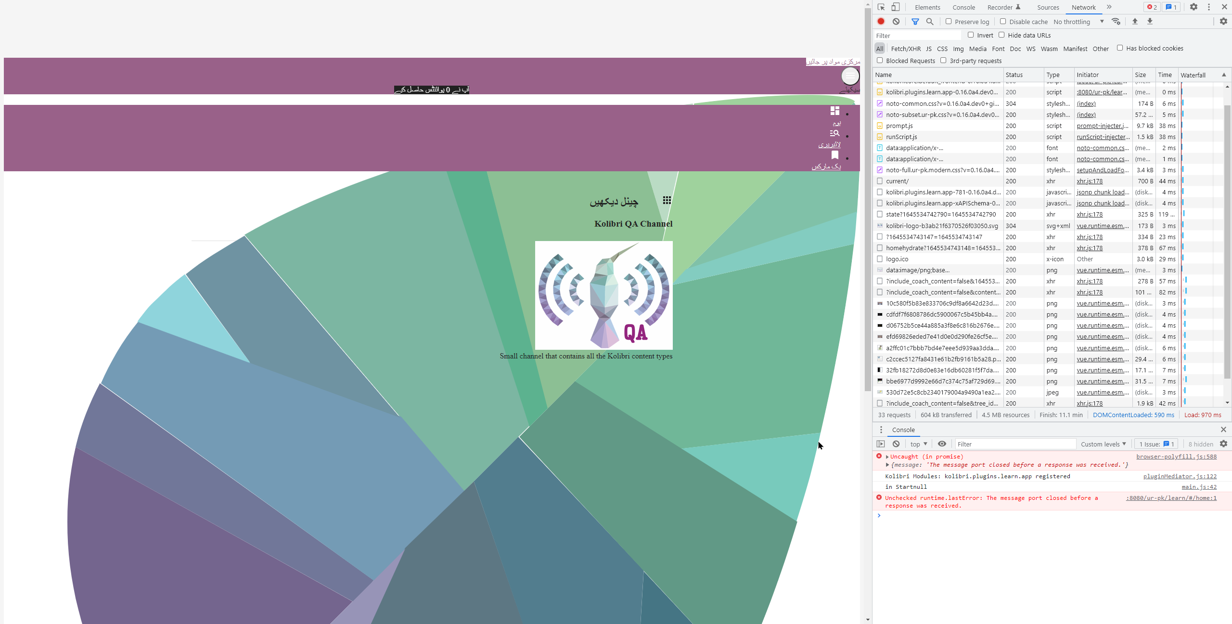
Task: Open the Kolibri bookmarks sidebar icon
Action: point(835,155)
